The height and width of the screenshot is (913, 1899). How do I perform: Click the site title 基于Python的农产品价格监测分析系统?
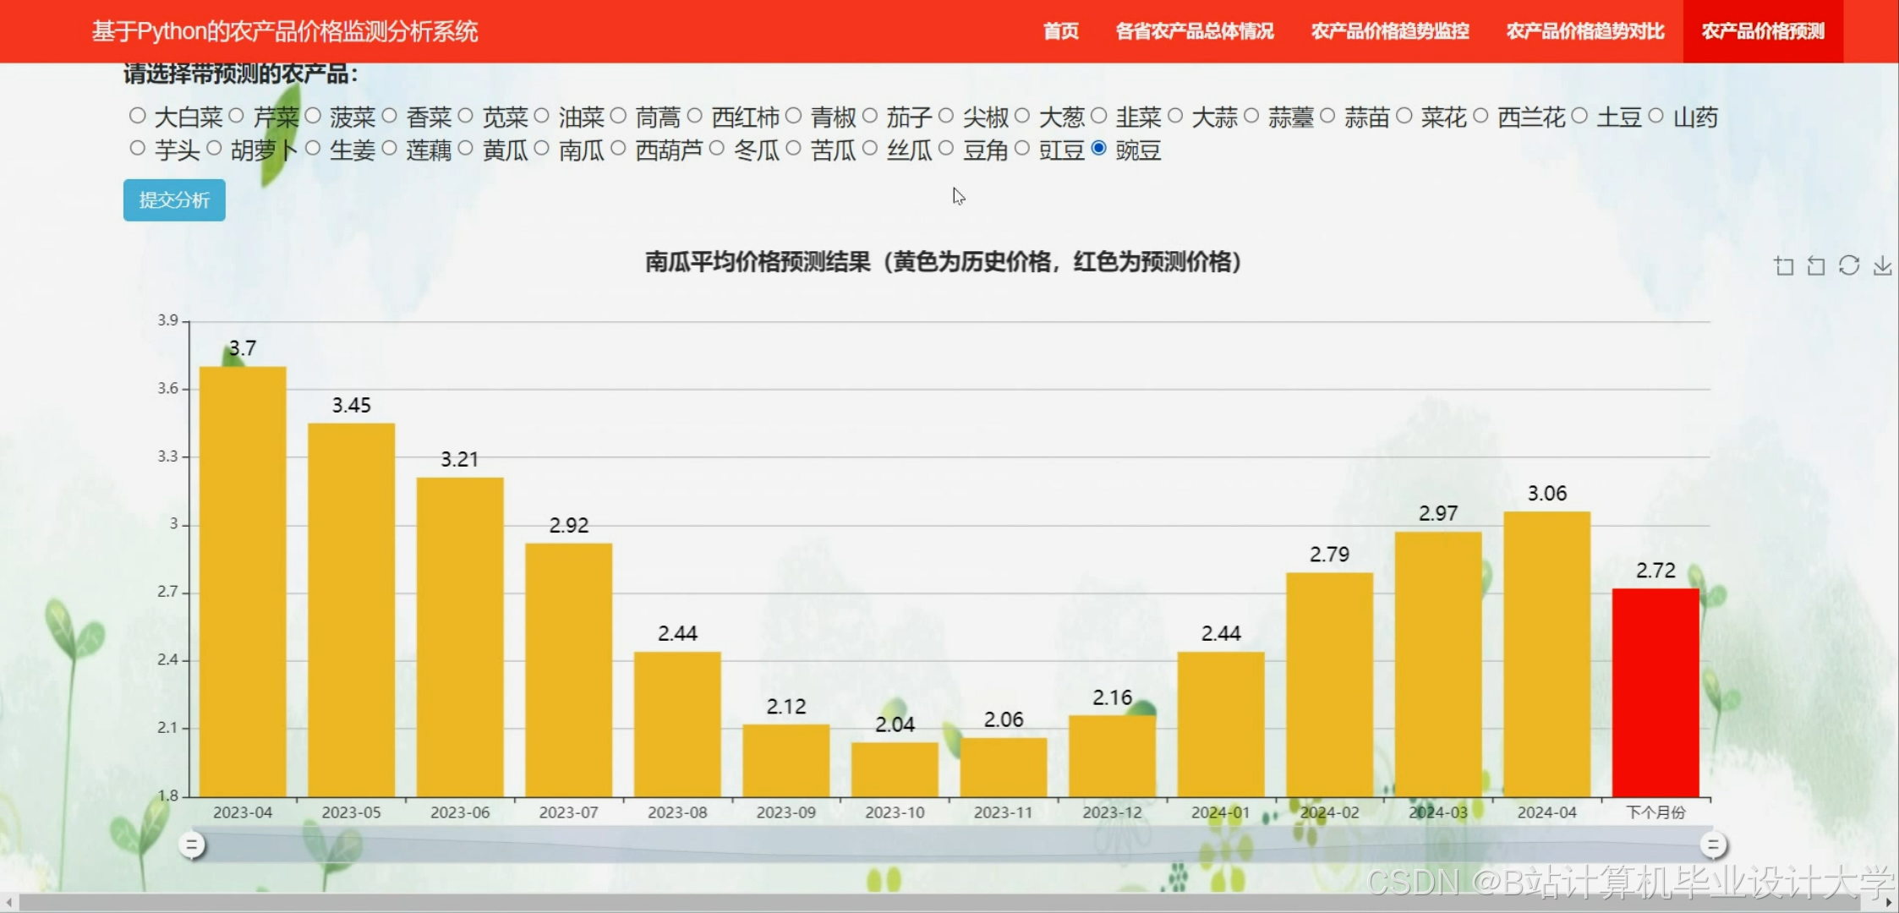pyautogui.click(x=285, y=31)
